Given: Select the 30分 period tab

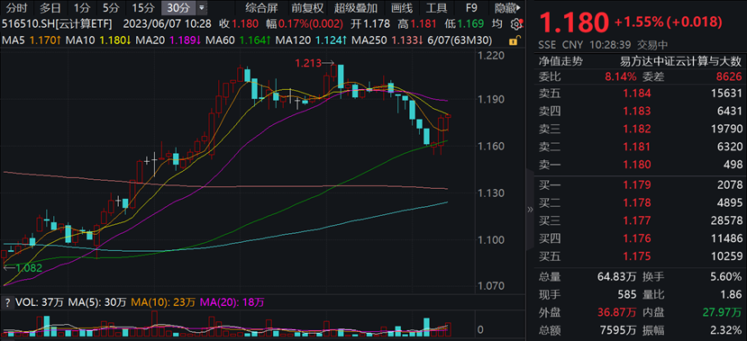Looking at the screenshot, I should [x=178, y=7].
